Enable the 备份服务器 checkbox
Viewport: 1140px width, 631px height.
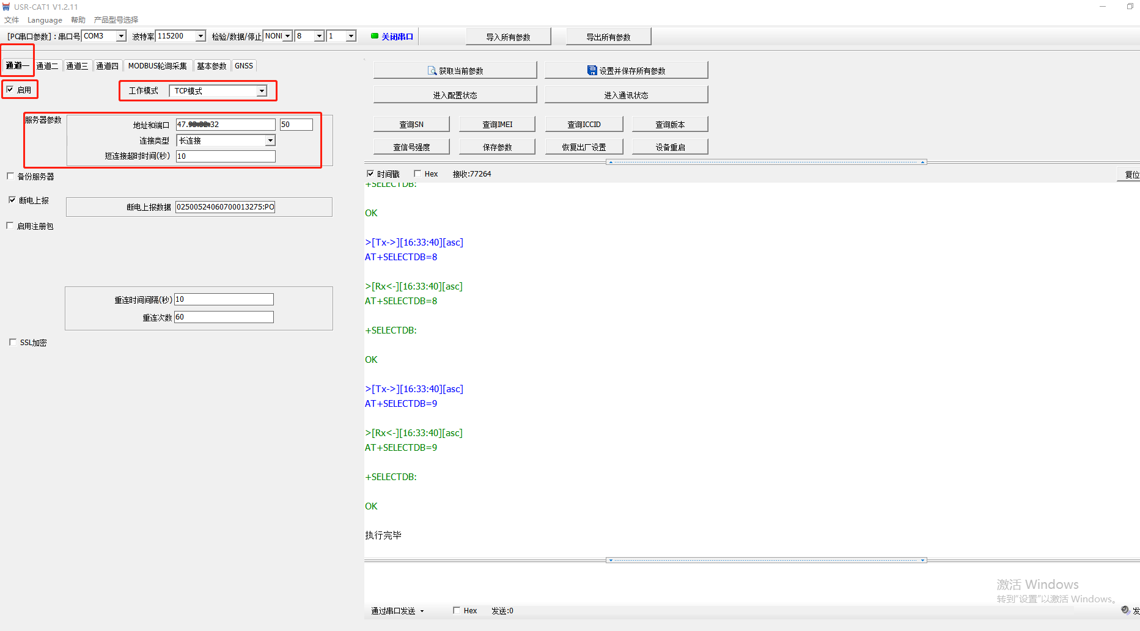[x=10, y=177]
